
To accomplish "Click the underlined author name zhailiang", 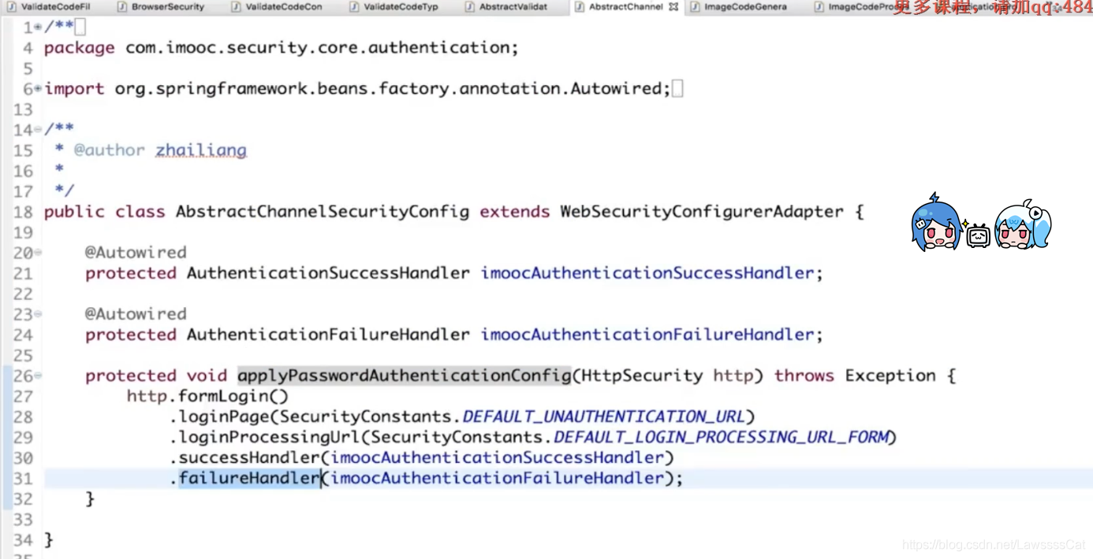I will (x=201, y=150).
